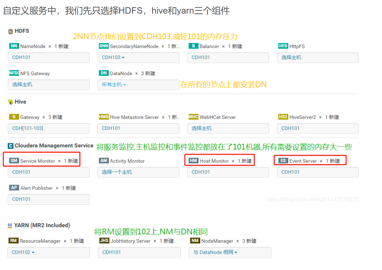382x270 pixels.
Task: Open NodeManager 与 DataNode 相同 dropdown
Action: pos(230,252)
